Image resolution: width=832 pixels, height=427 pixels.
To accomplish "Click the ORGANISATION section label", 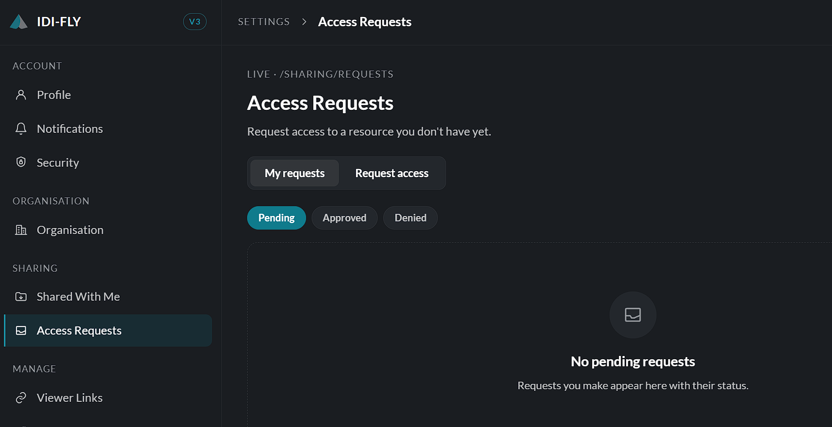I will 51,201.
